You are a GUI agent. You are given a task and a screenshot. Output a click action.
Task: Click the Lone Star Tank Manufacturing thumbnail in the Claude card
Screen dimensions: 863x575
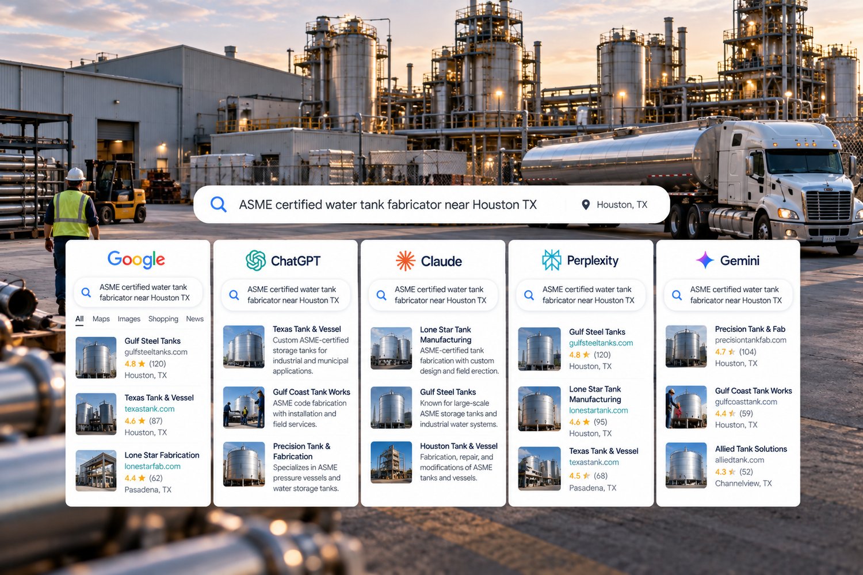point(391,348)
